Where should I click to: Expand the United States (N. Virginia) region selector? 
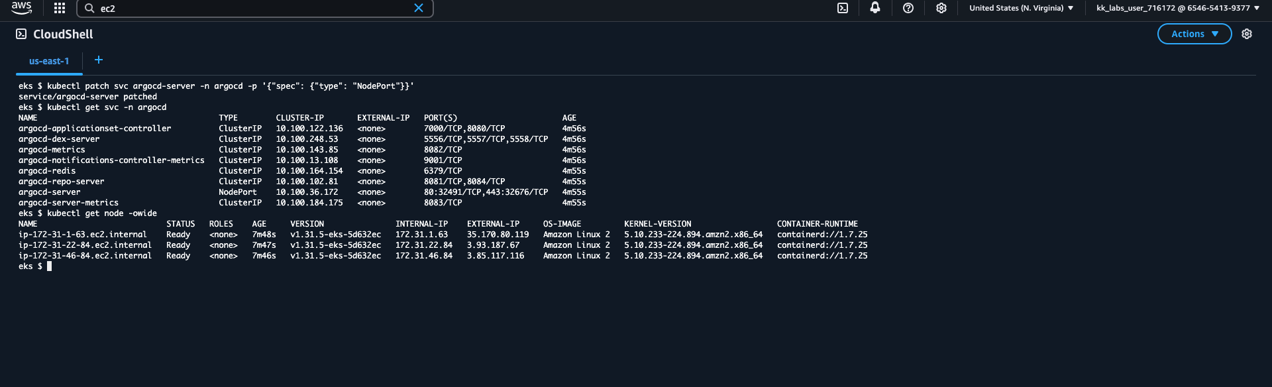coord(1021,8)
